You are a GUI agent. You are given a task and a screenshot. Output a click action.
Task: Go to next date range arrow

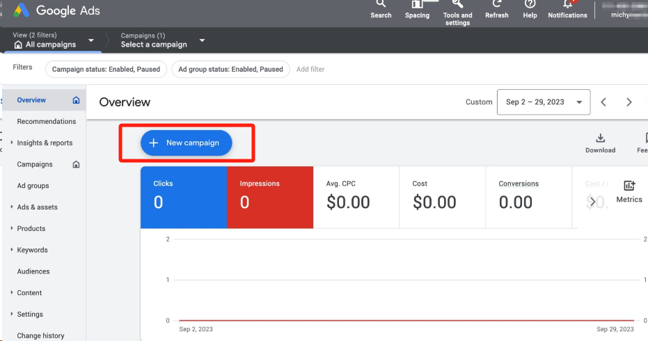(629, 102)
